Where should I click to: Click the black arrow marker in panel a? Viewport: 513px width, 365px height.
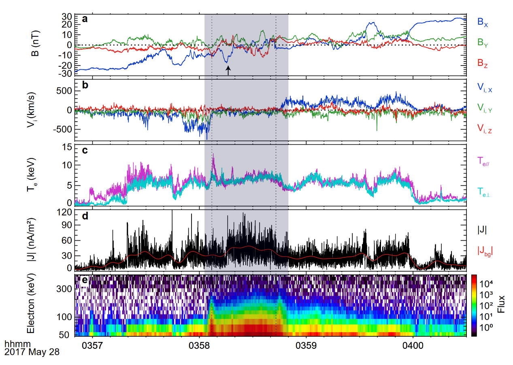click(228, 71)
